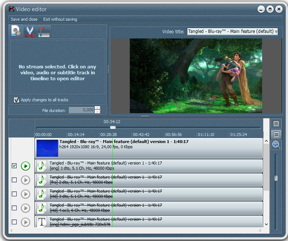
Task: Click the magnifier zoom icon beside timeline
Action: [276, 145]
